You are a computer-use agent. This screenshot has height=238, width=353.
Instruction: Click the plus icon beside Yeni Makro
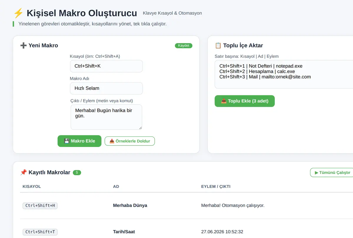[x=23, y=45]
